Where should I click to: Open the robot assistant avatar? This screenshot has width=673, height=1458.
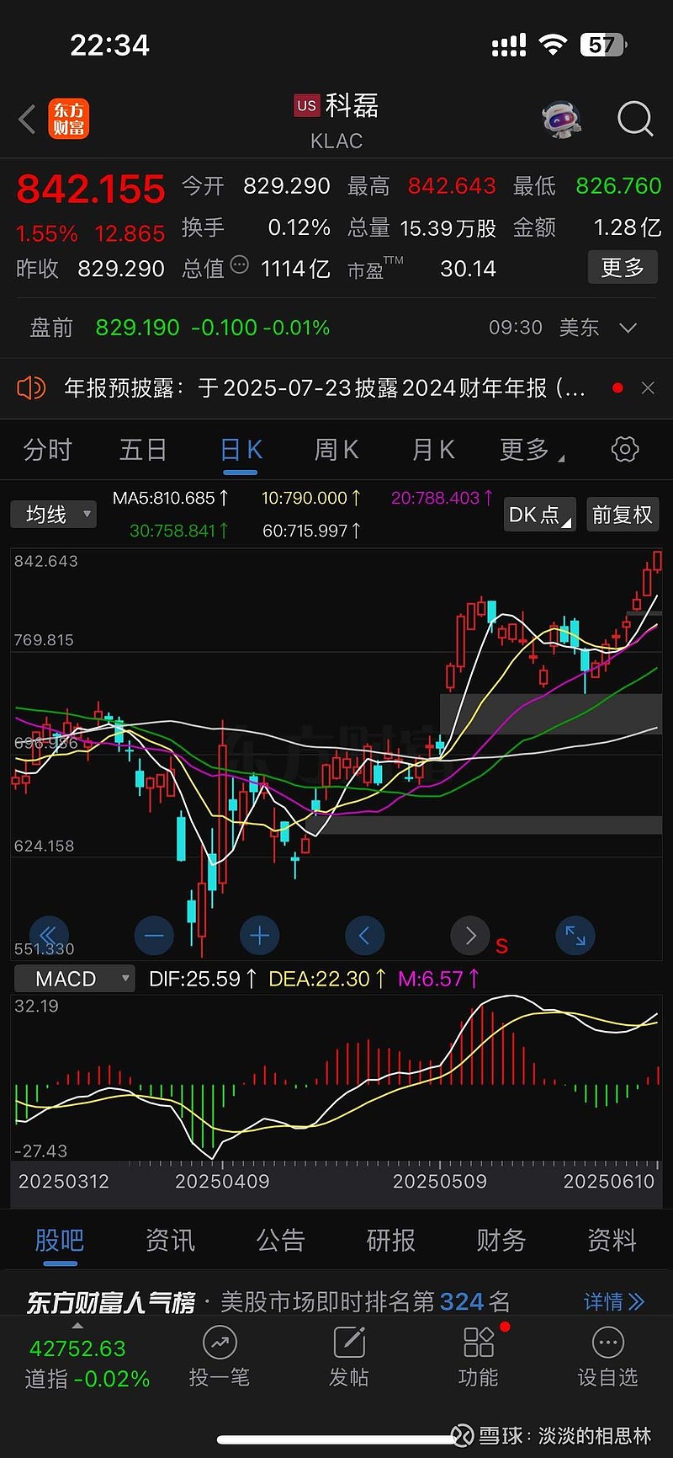(x=562, y=120)
